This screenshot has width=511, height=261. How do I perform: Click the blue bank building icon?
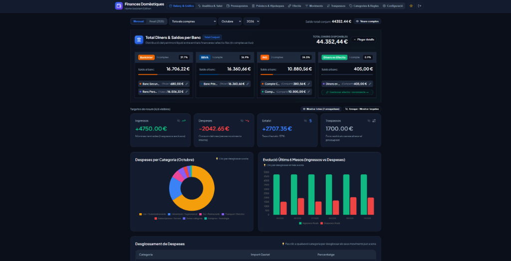point(139,40)
